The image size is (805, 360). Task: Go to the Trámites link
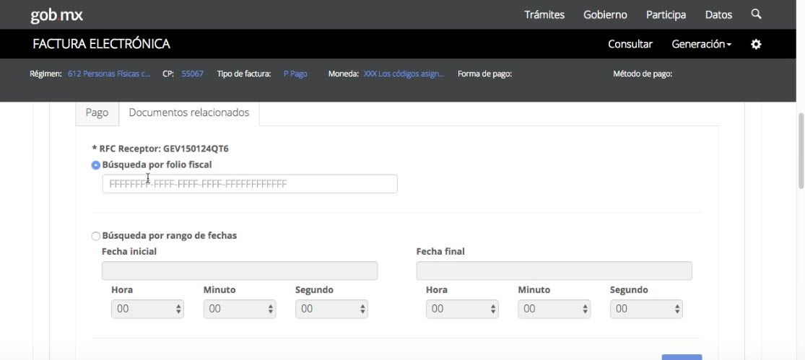[x=544, y=15]
